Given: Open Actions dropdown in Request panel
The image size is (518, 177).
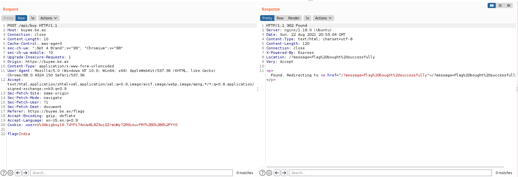Looking at the screenshot, I should click(49, 18).
